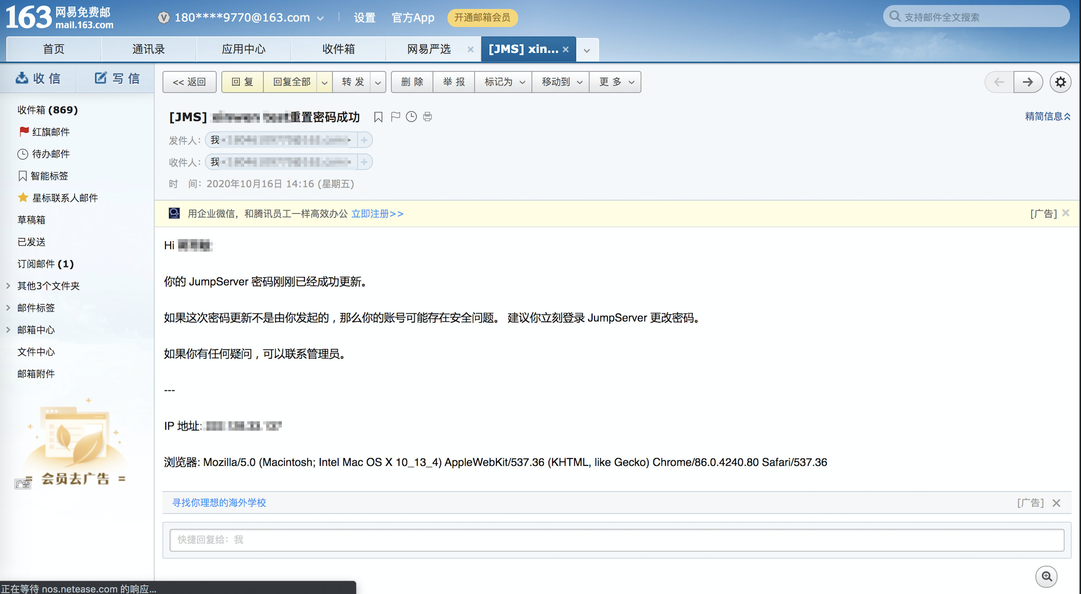Click the 删除 button

pyautogui.click(x=412, y=82)
